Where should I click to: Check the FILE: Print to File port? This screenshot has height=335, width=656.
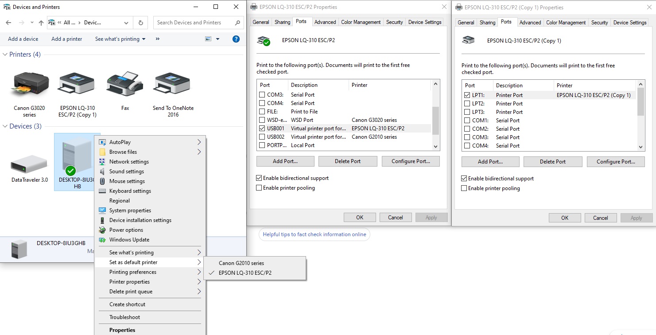(262, 112)
